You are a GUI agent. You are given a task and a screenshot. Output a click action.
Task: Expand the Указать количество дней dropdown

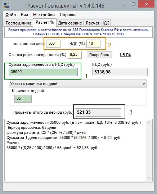(78, 84)
